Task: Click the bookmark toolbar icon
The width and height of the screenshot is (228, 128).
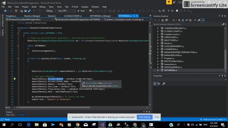Action: pos(177,11)
